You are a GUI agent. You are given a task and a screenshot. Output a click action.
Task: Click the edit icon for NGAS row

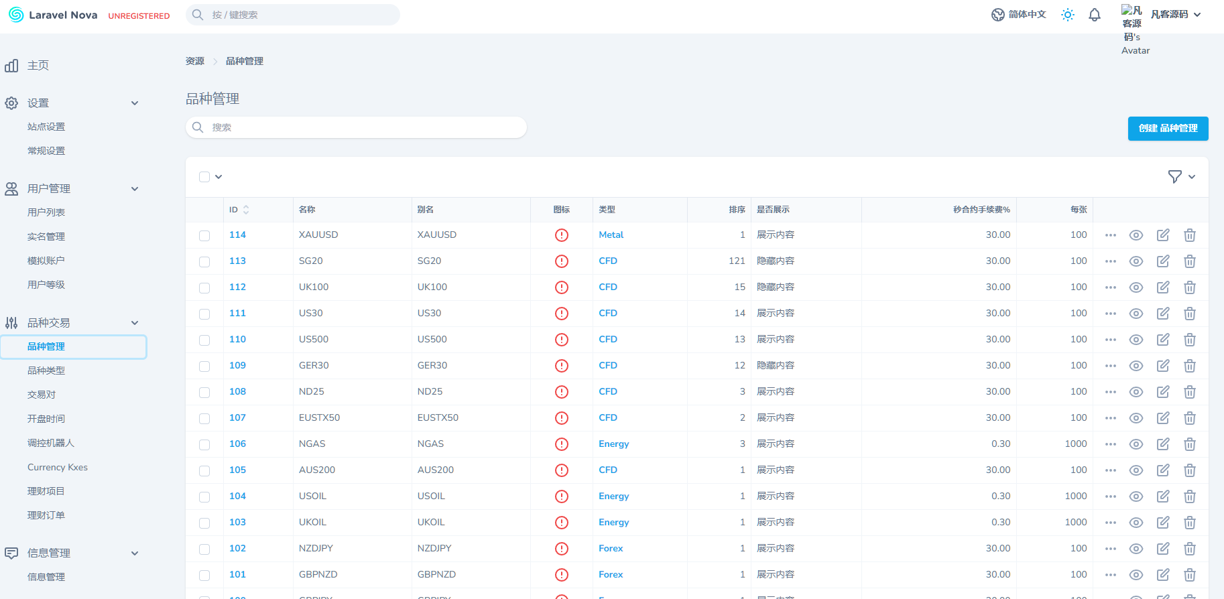pos(1162,444)
